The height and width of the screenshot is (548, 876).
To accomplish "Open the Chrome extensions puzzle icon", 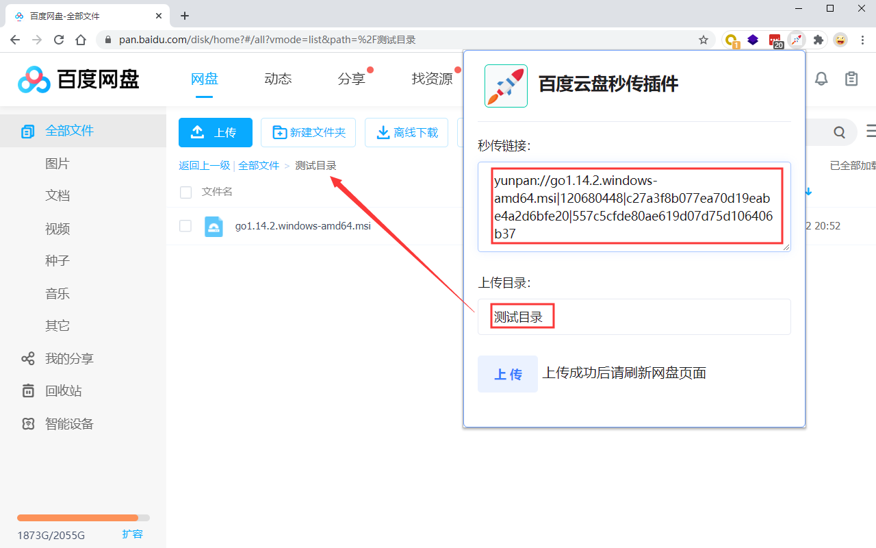I will click(818, 40).
